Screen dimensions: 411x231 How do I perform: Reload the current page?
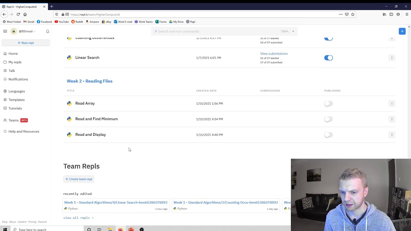tap(18, 14)
